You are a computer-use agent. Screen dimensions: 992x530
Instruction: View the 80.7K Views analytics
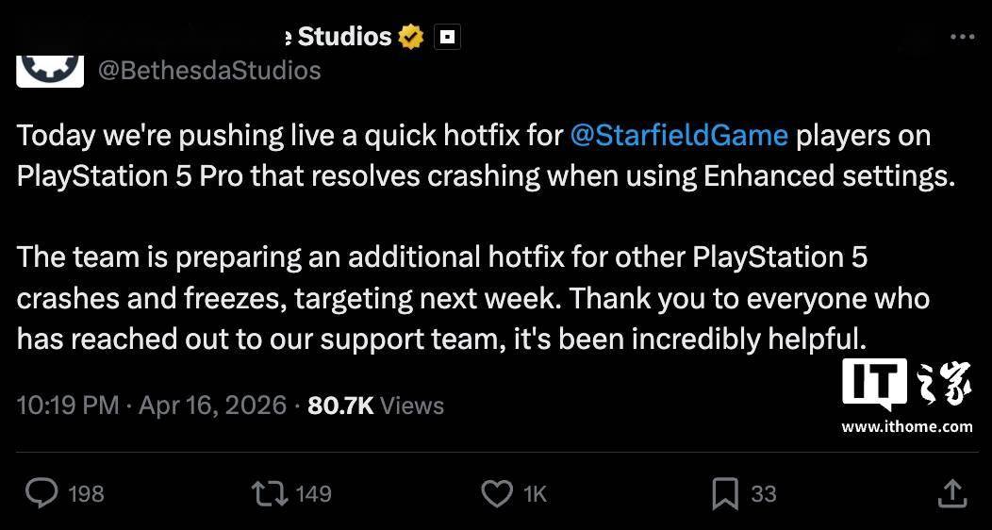tap(375, 406)
